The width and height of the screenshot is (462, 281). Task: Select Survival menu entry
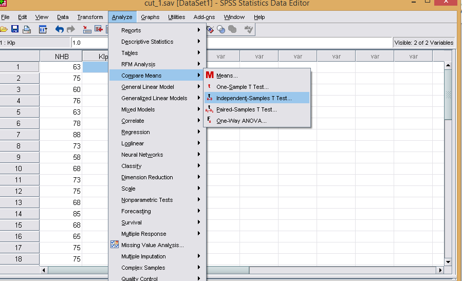(x=157, y=222)
